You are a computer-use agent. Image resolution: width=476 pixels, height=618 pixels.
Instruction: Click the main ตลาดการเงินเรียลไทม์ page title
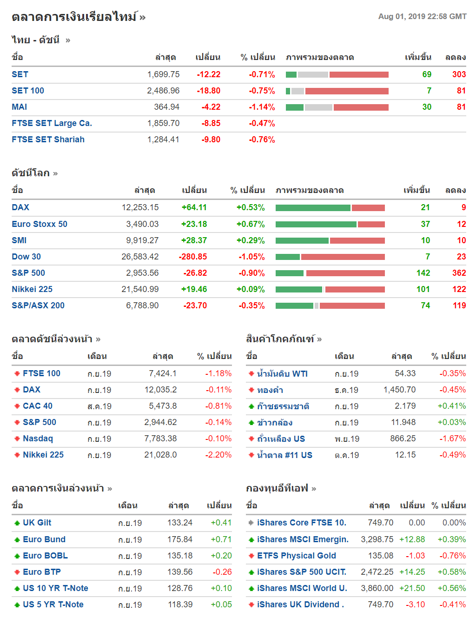pos(74,17)
